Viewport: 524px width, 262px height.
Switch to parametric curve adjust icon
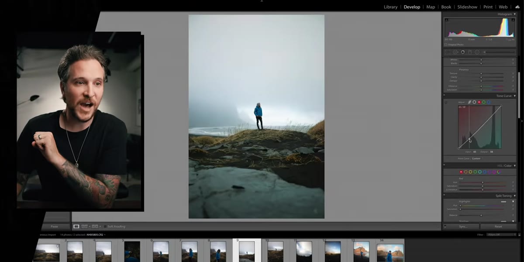pos(469,102)
